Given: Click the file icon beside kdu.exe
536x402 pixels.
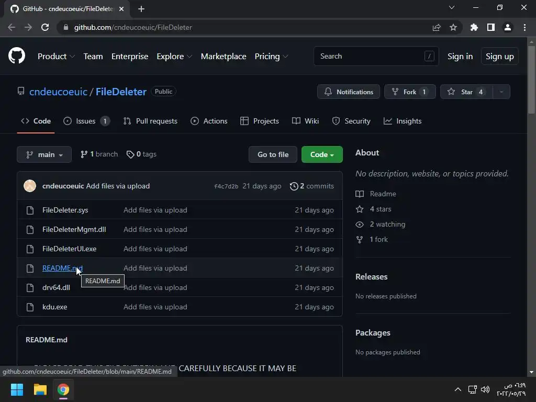Looking at the screenshot, I should coord(30,307).
